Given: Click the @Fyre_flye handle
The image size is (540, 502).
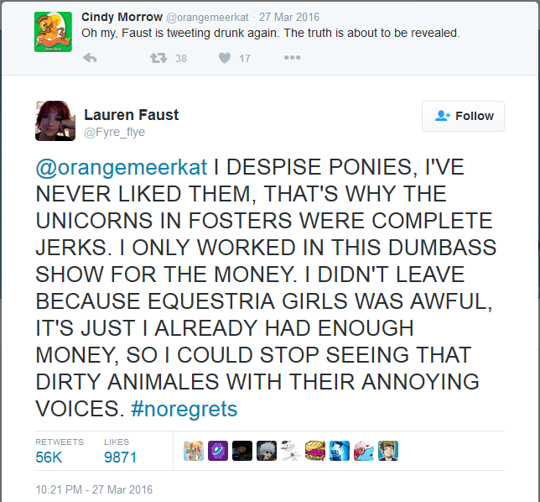Looking at the screenshot, I should [116, 132].
